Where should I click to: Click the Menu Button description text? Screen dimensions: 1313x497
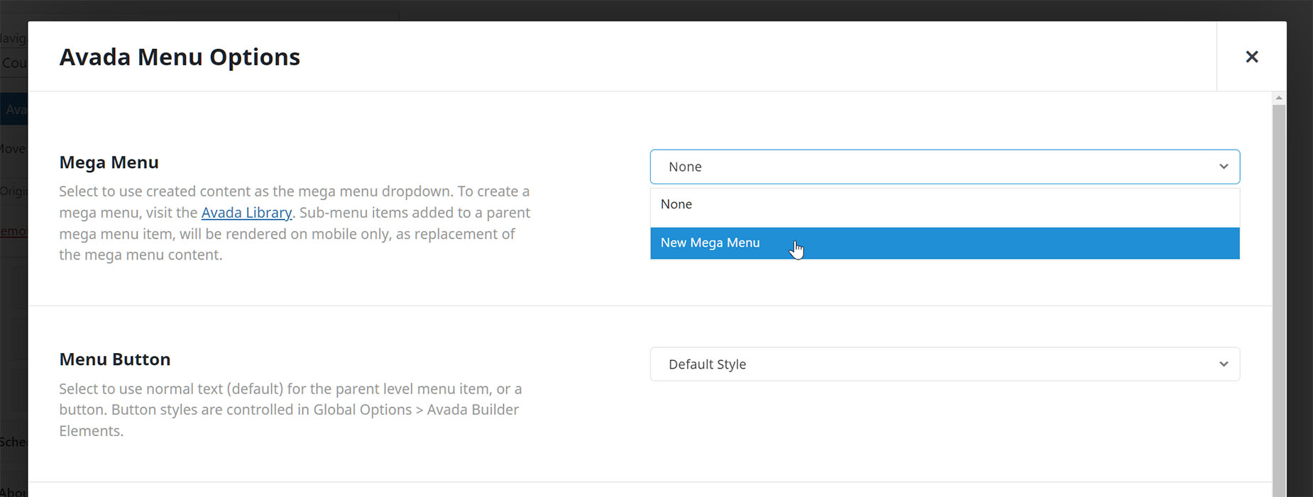coord(291,410)
